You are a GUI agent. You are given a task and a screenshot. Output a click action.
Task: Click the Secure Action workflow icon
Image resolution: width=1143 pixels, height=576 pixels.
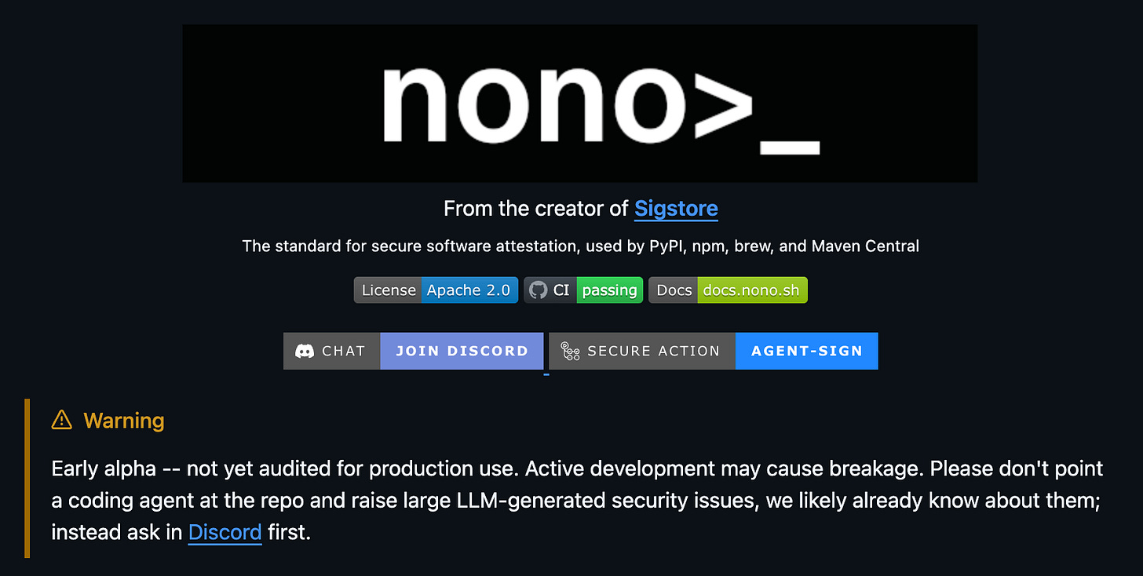[571, 351]
